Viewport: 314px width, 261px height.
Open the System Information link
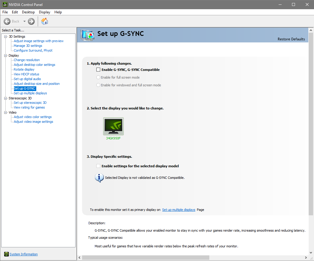pyautogui.click(x=23, y=254)
